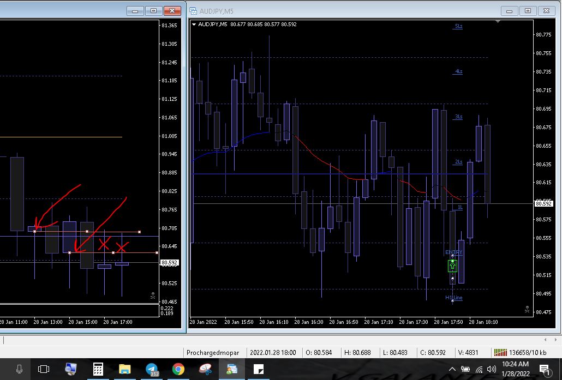
Task: Click the green buy arrow entry marker
Action: tap(452, 266)
